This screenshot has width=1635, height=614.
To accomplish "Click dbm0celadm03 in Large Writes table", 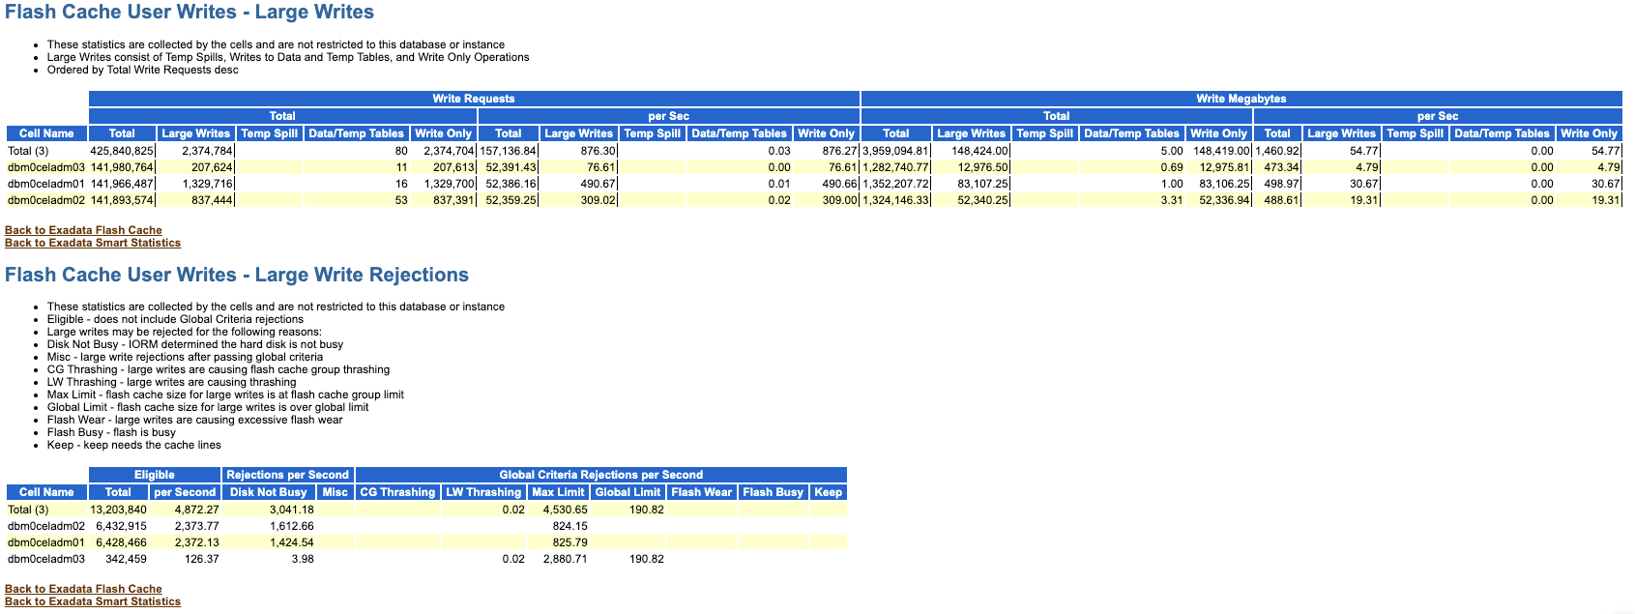I will click(x=46, y=167).
